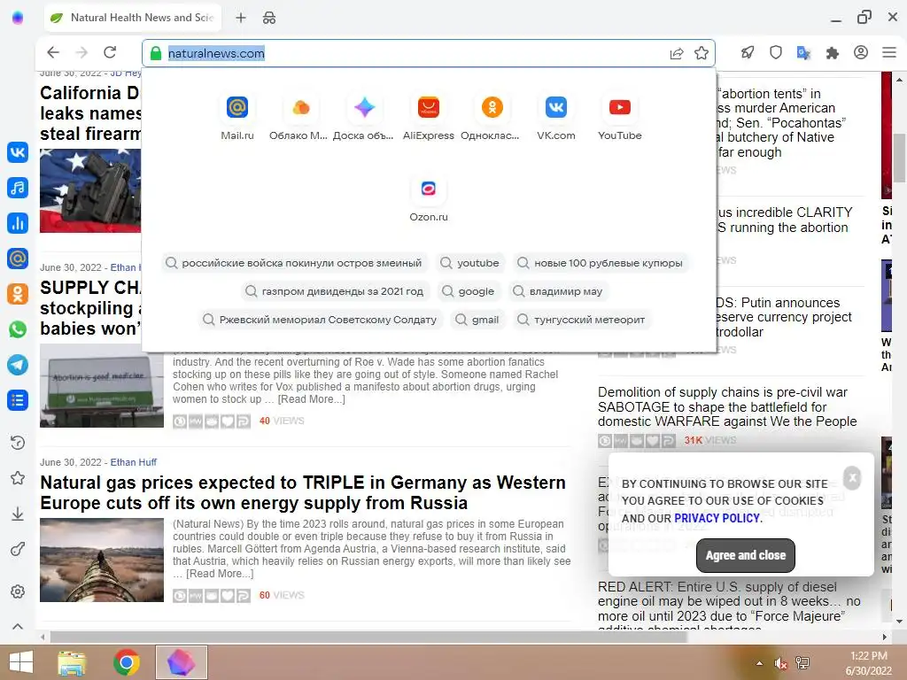
Task: Open Ozon.ru speed dial tile
Action: [429, 199]
